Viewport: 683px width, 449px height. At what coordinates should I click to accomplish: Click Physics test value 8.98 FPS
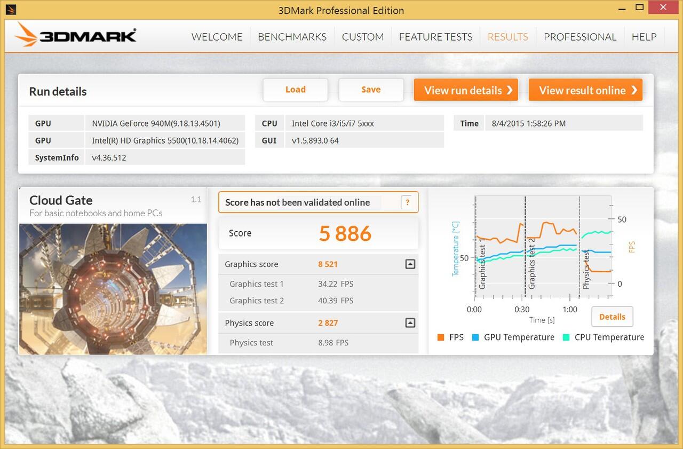tap(333, 343)
